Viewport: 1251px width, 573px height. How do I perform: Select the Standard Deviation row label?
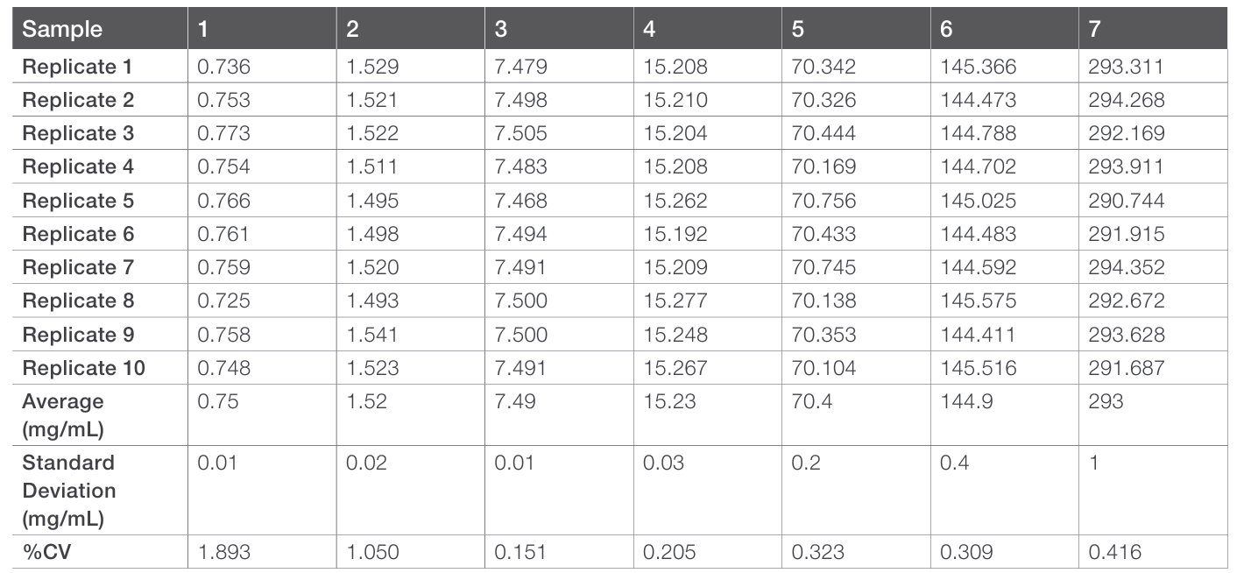(68, 491)
